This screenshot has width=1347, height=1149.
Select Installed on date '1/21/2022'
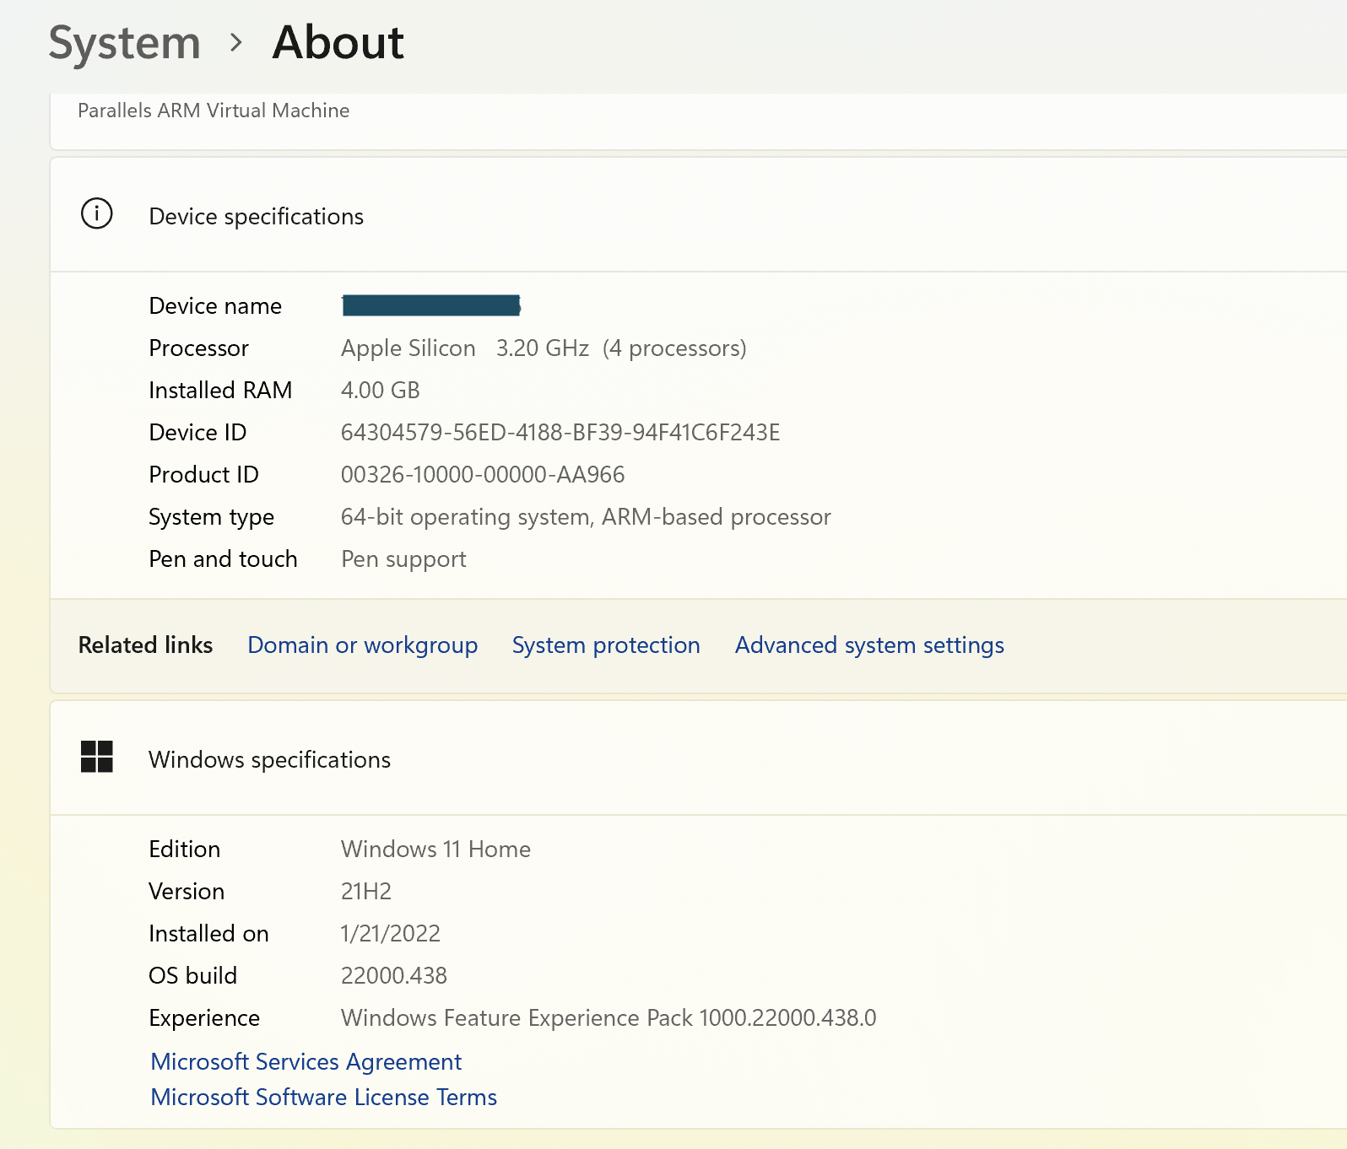coord(391,934)
